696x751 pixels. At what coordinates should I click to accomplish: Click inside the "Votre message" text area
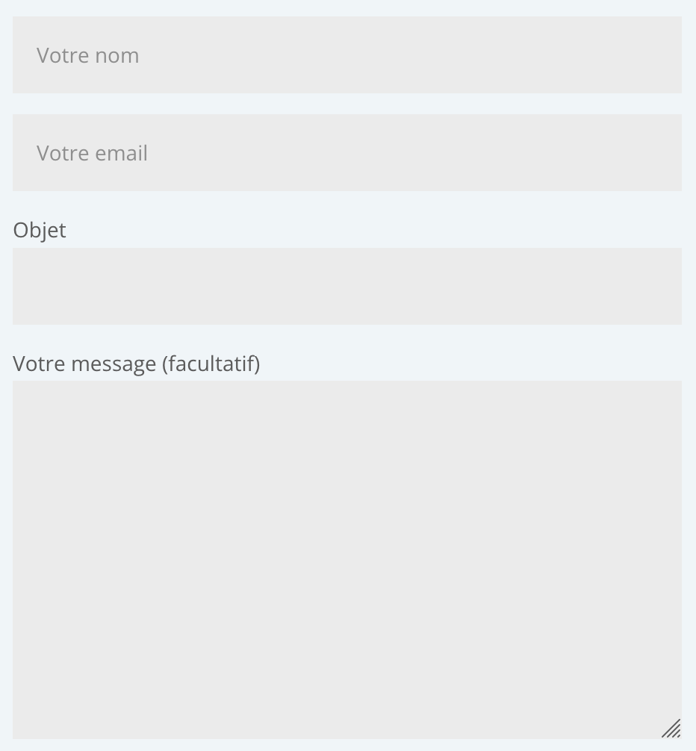[347, 559]
